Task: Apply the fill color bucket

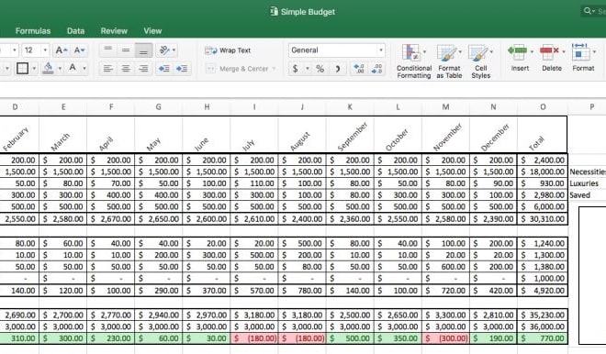Action: coord(49,69)
